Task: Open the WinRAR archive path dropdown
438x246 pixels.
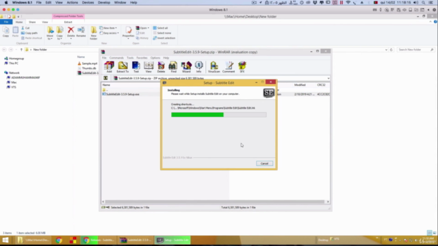Action: 328,79
